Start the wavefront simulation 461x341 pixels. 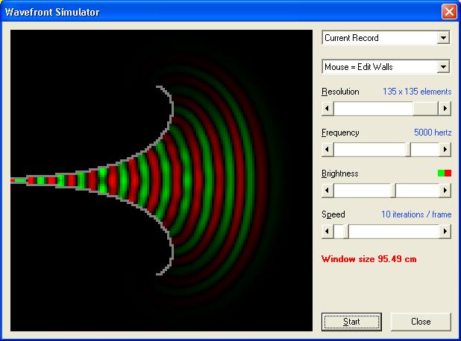(351, 322)
